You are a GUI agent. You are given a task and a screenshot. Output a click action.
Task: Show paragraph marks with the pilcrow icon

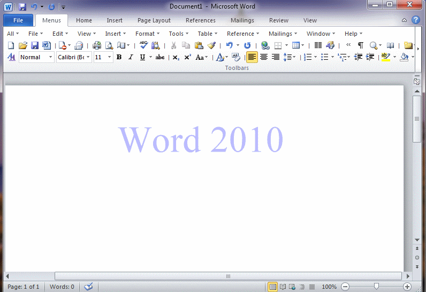(360, 45)
